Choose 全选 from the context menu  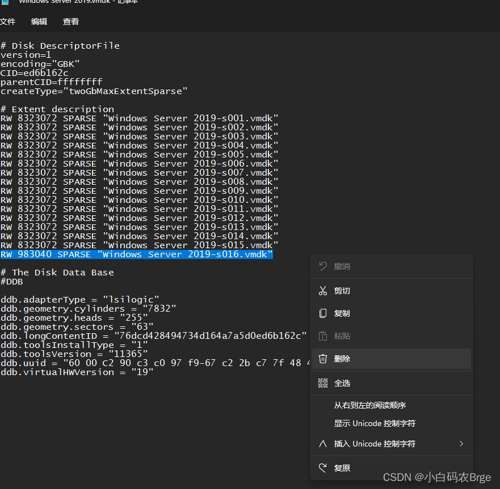(392, 383)
